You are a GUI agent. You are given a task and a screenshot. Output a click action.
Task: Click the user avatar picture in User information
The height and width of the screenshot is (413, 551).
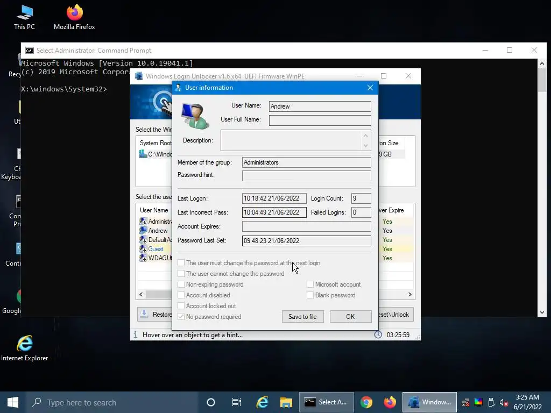tap(195, 116)
